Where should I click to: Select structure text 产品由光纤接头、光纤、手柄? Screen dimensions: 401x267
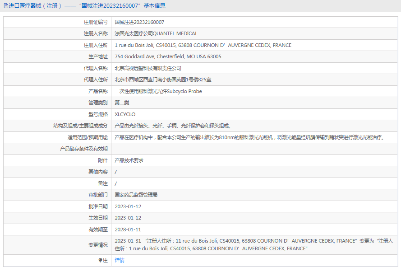pos(173,126)
